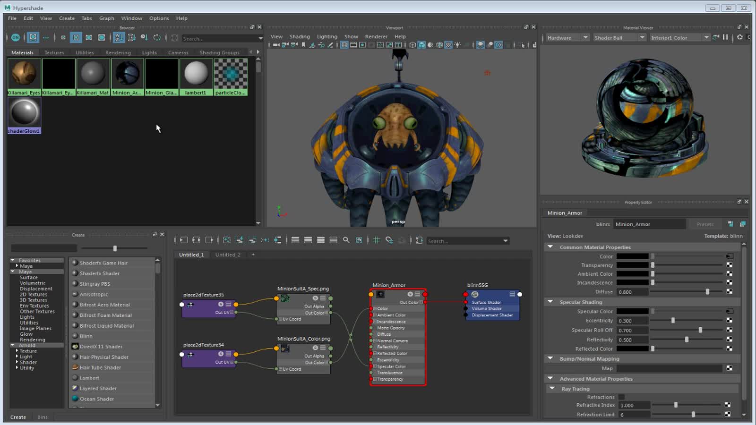Click the Stingray PBS shader icon
This screenshot has width=756, height=425.
pyautogui.click(x=75, y=284)
